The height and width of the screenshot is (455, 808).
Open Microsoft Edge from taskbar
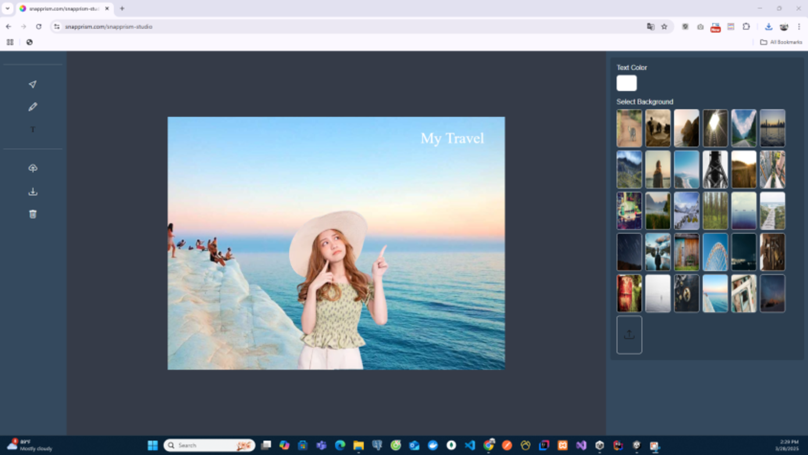pyautogui.click(x=340, y=445)
